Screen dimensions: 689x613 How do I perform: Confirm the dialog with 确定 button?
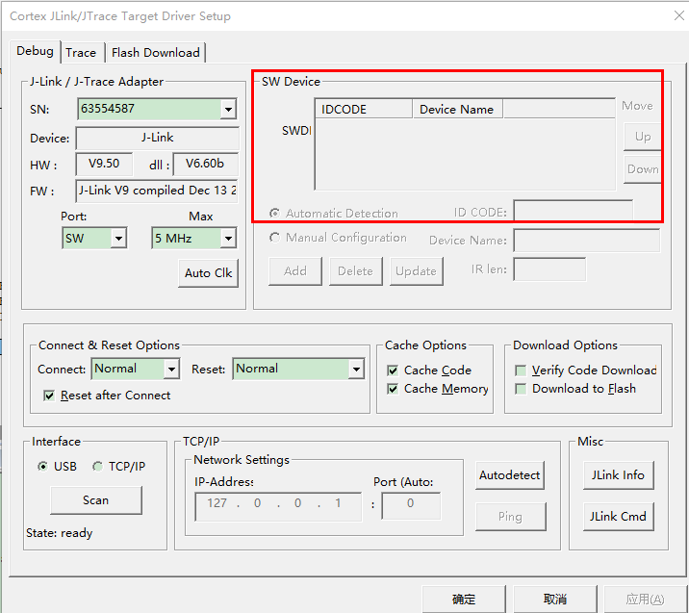click(464, 599)
